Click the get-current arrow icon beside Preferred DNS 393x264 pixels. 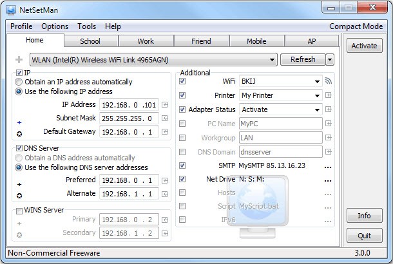click(x=165, y=180)
